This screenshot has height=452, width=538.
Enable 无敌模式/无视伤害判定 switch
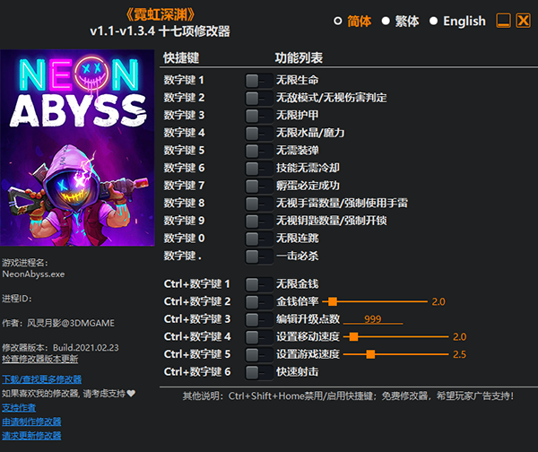pyautogui.click(x=259, y=99)
